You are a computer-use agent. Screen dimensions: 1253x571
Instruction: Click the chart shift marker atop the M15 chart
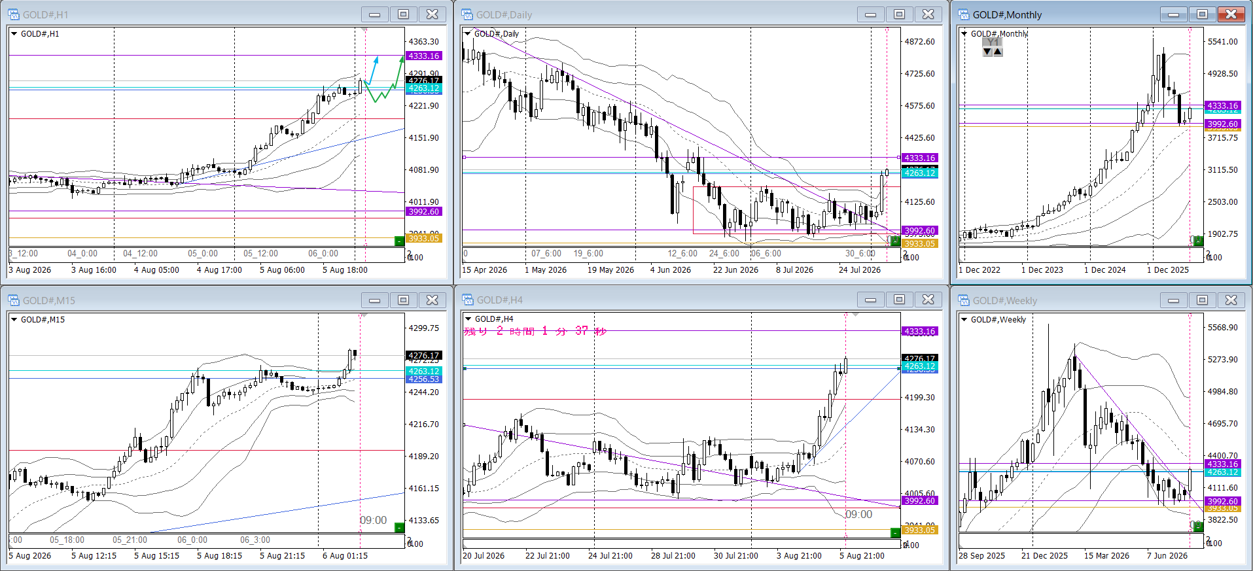(x=364, y=315)
